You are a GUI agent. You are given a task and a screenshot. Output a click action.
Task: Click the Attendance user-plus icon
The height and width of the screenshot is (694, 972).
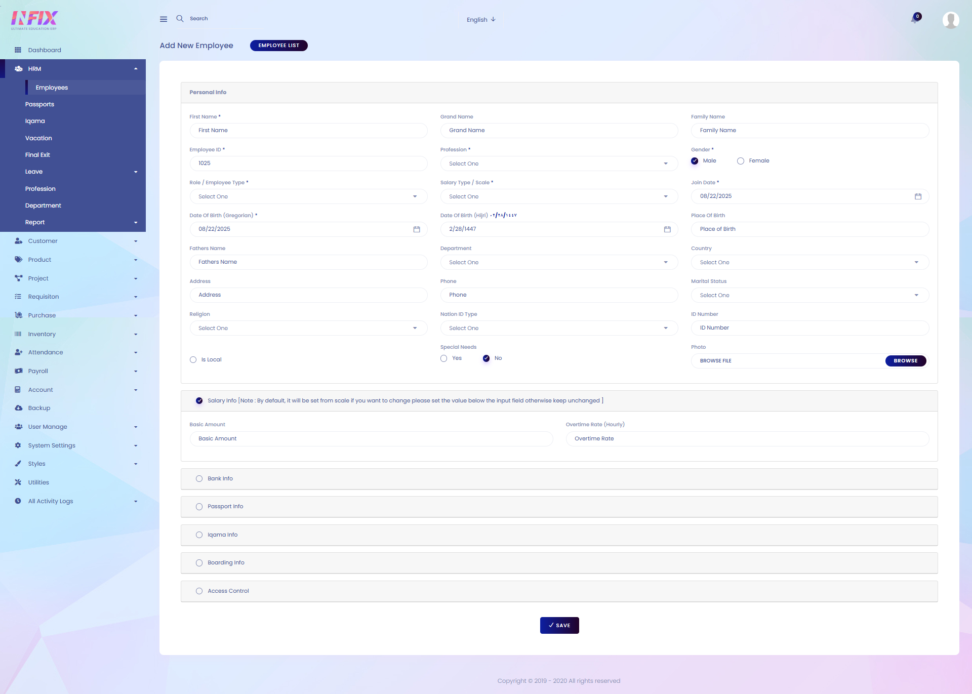pyautogui.click(x=19, y=352)
